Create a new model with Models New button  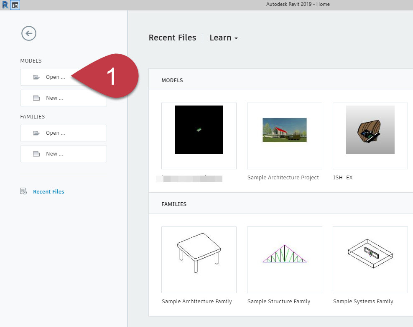pyautogui.click(x=64, y=98)
